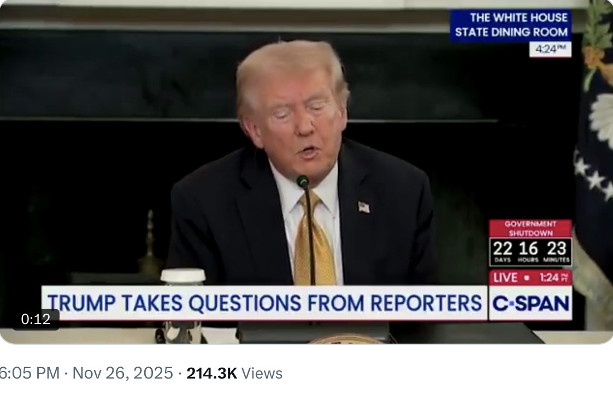Screen dimensions: 613x396
Task: Click the white coffee cup lid
Action: pos(183,276)
